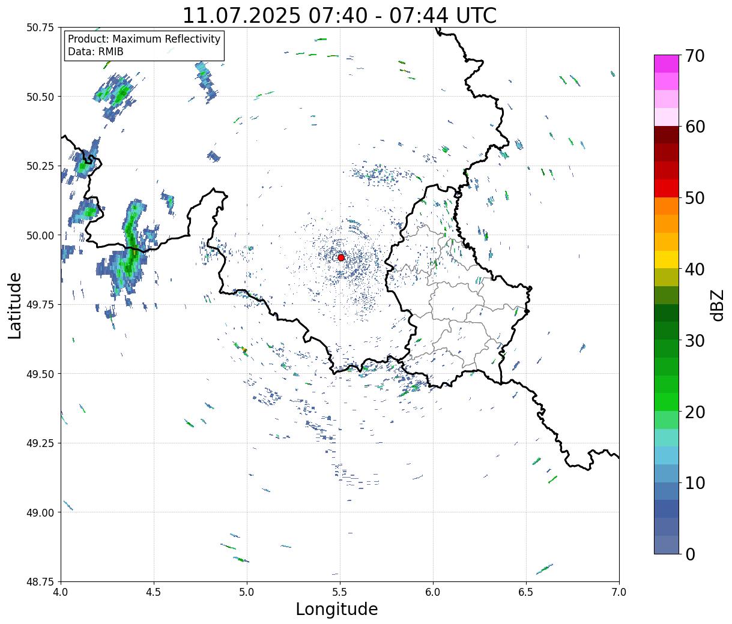
Task: Click the latitude tick label 50.50
Action: pyautogui.click(x=40, y=97)
